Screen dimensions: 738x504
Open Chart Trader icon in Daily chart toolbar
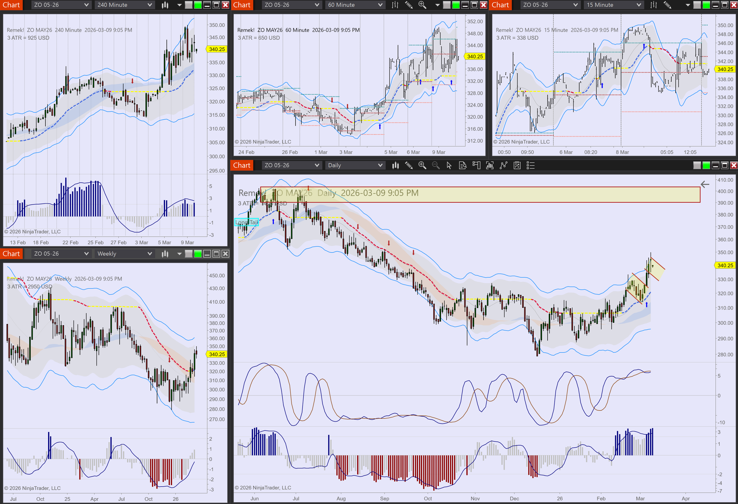click(x=476, y=165)
